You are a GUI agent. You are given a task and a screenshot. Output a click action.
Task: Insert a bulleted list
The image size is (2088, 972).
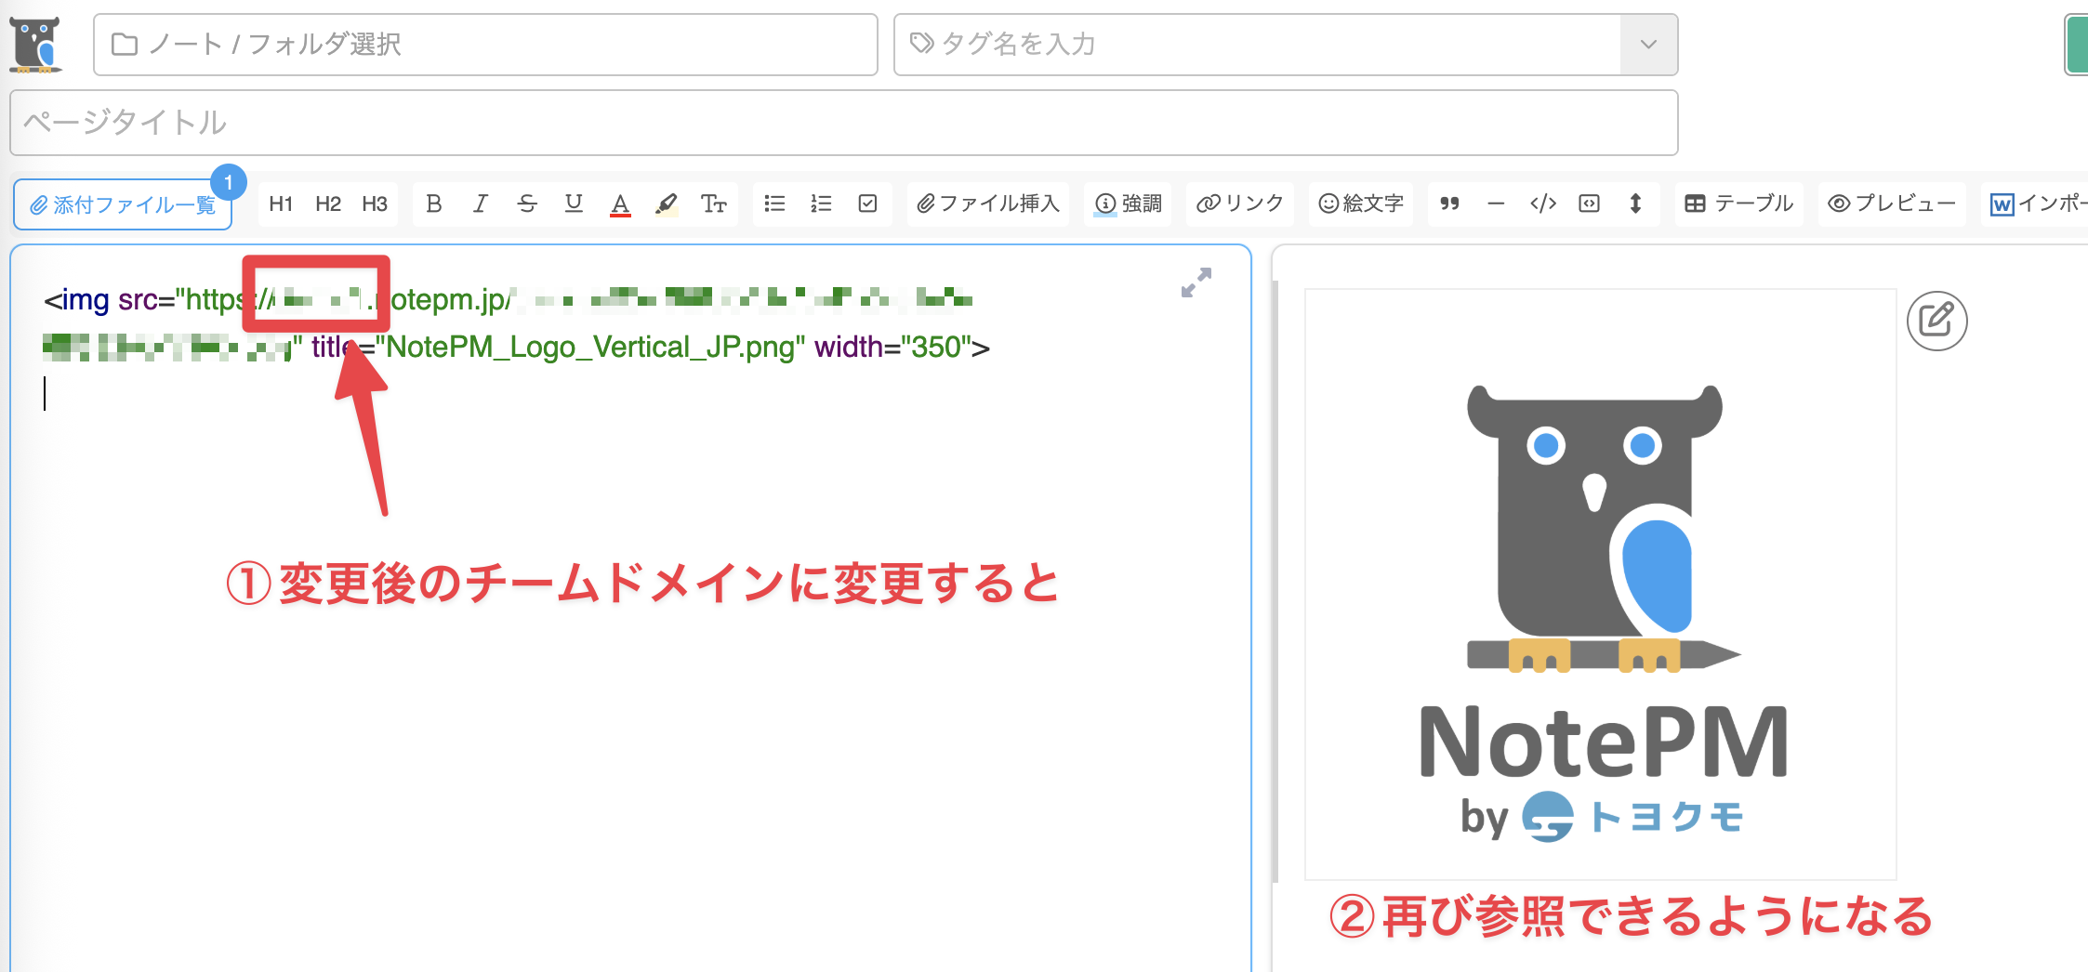pos(774,204)
